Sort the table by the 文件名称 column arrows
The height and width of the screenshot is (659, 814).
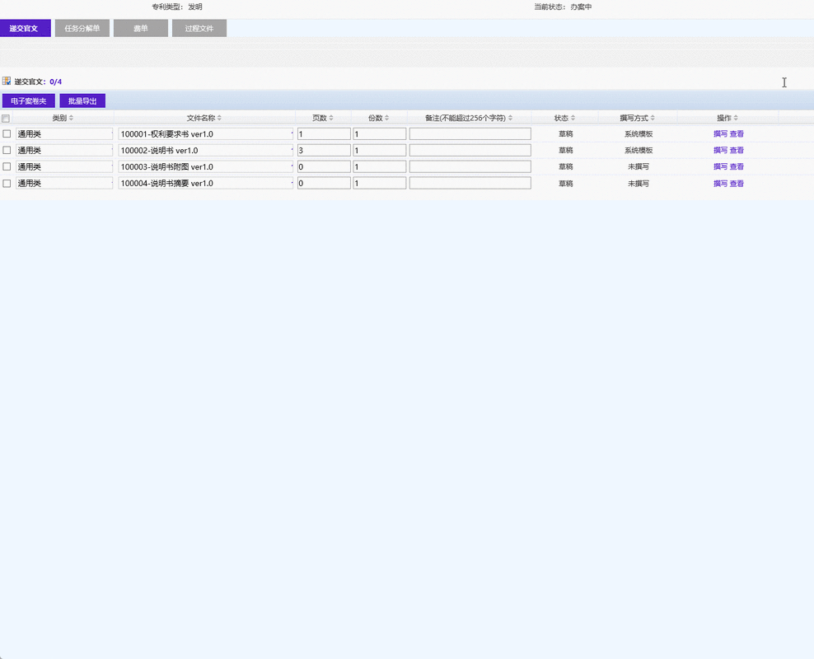click(219, 118)
